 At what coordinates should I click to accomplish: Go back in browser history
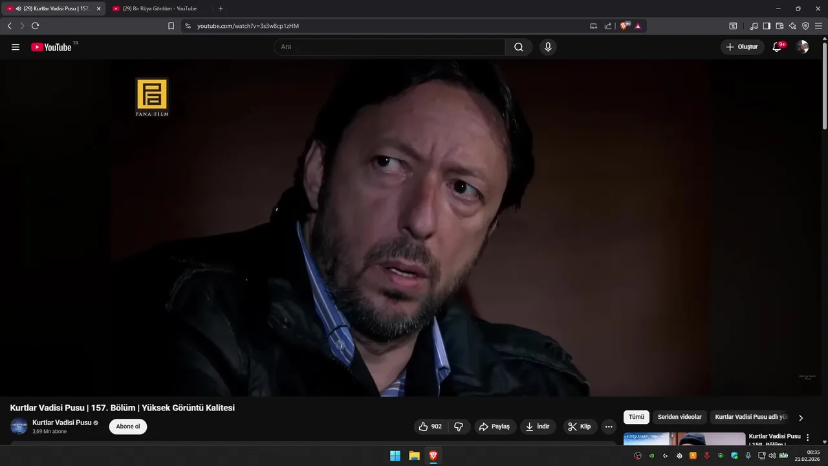[9, 26]
